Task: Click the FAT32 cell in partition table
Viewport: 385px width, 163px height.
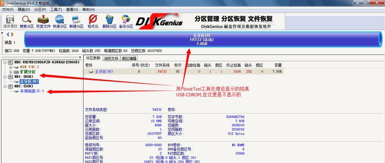Action: point(162,72)
